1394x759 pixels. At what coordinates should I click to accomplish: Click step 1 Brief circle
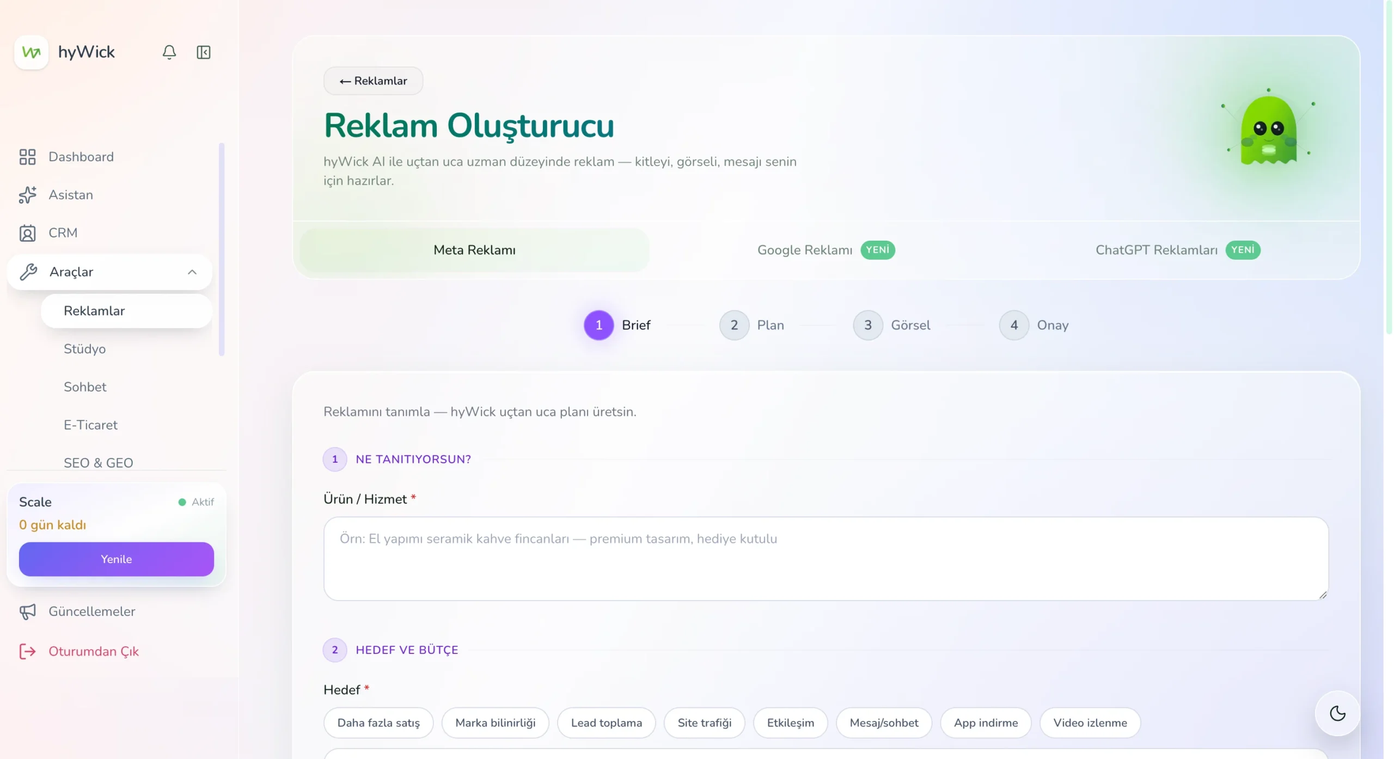coord(598,325)
